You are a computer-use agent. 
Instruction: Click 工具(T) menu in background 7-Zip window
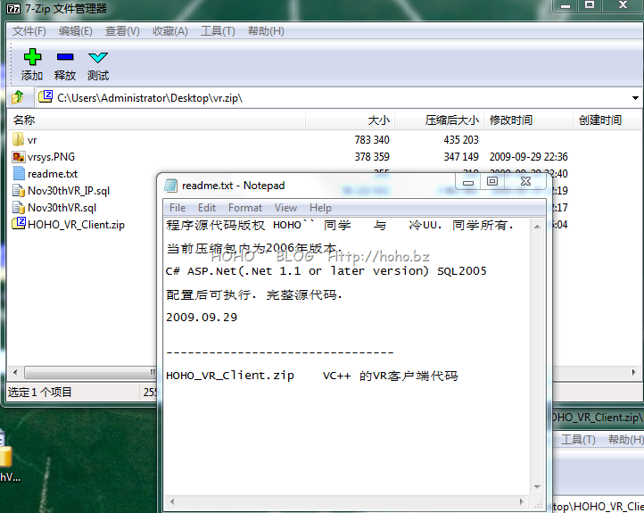[578, 440]
